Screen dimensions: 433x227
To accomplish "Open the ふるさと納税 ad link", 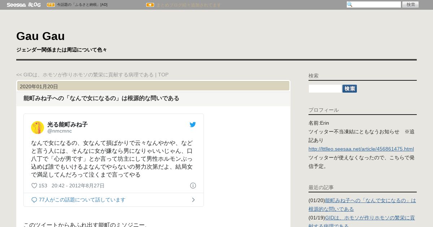I will tap(82, 5).
